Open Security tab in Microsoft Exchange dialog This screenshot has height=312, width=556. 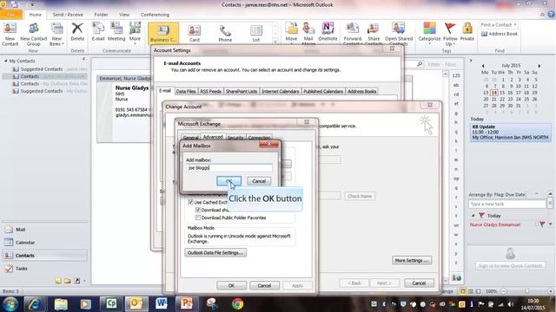point(235,138)
